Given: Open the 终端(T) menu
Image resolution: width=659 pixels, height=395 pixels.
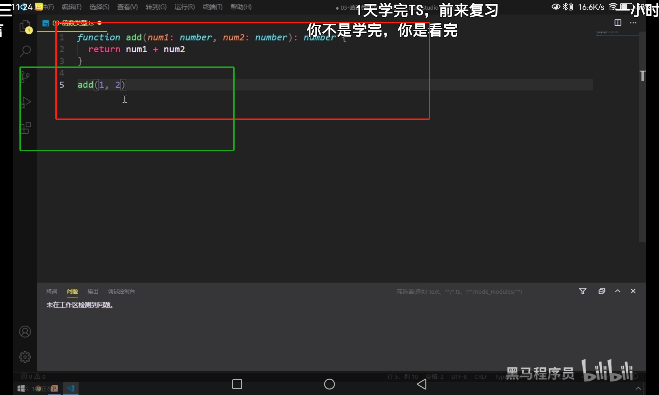Looking at the screenshot, I should pyautogui.click(x=213, y=7).
